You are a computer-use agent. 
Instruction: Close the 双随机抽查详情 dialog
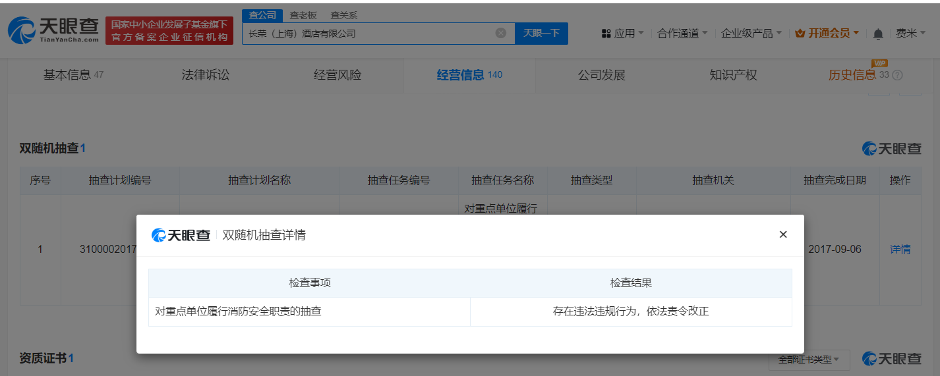[x=782, y=234]
